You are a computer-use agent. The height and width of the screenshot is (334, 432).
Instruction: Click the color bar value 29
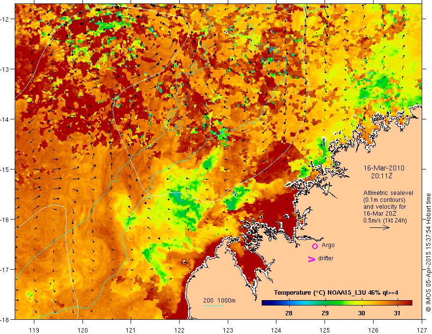coord(325,313)
